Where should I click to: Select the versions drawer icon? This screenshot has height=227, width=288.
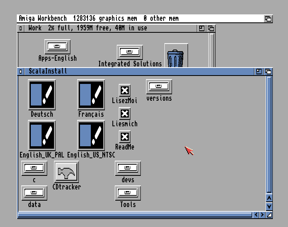tap(159, 86)
